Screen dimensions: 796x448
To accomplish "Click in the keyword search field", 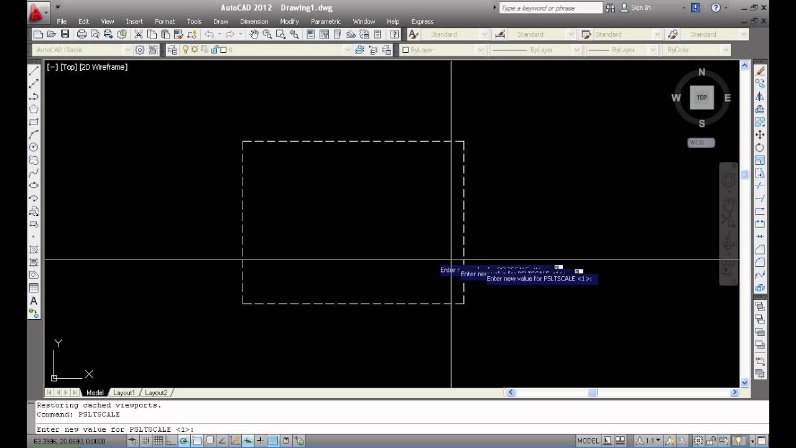I will click(x=550, y=7).
